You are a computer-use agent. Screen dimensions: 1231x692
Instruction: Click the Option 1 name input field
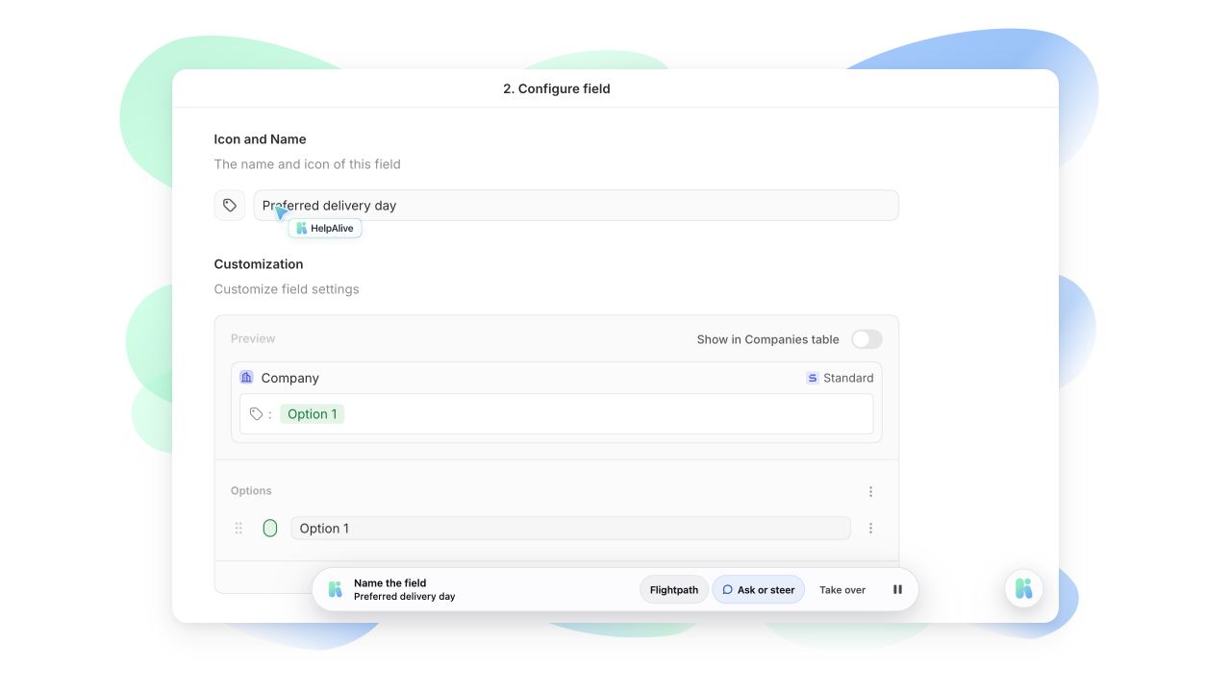click(x=570, y=529)
